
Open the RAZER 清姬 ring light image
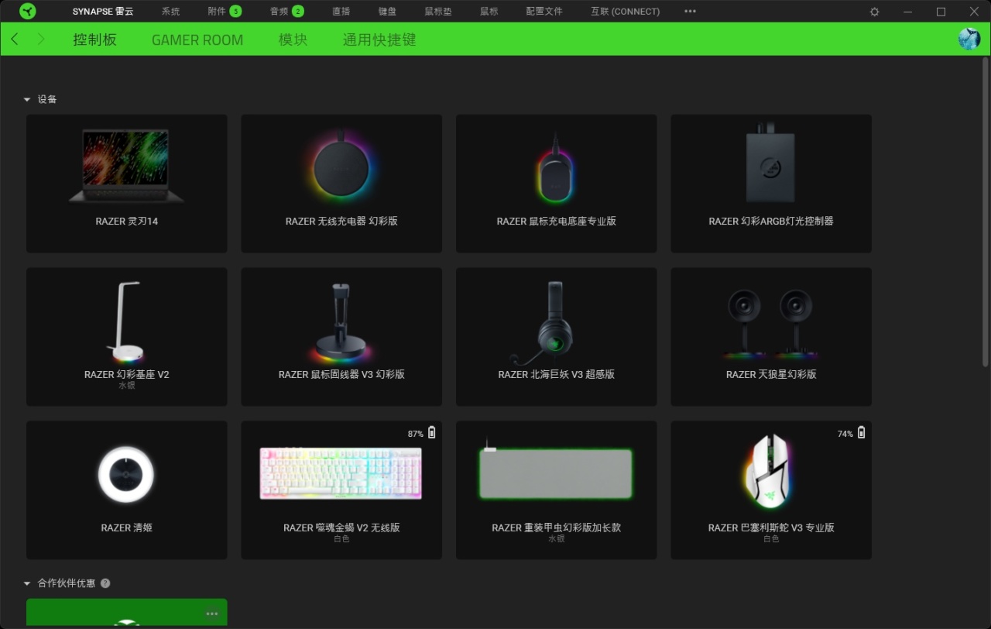point(126,474)
